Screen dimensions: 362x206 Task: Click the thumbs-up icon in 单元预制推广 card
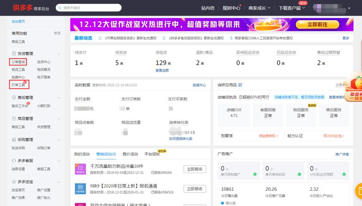(x=255, y=174)
